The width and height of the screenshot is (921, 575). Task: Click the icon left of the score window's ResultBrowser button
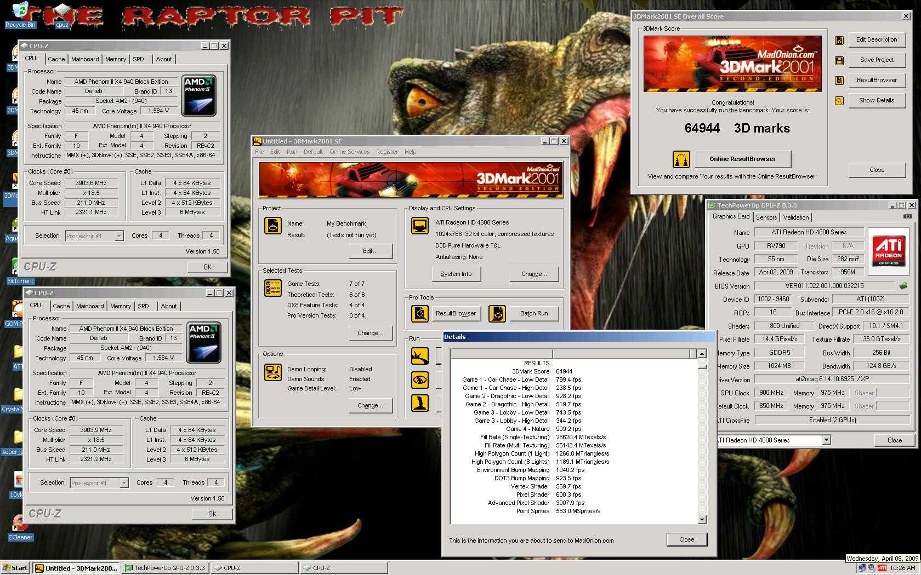[x=839, y=81]
